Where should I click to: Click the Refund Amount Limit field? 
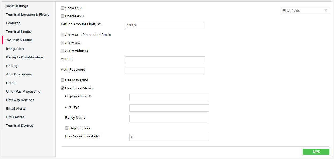(x=165, y=25)
